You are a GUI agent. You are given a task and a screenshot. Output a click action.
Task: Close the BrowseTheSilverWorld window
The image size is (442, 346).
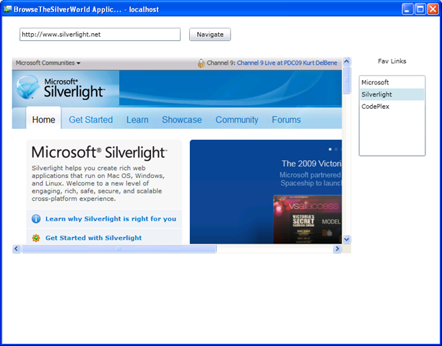click(433, 9)
